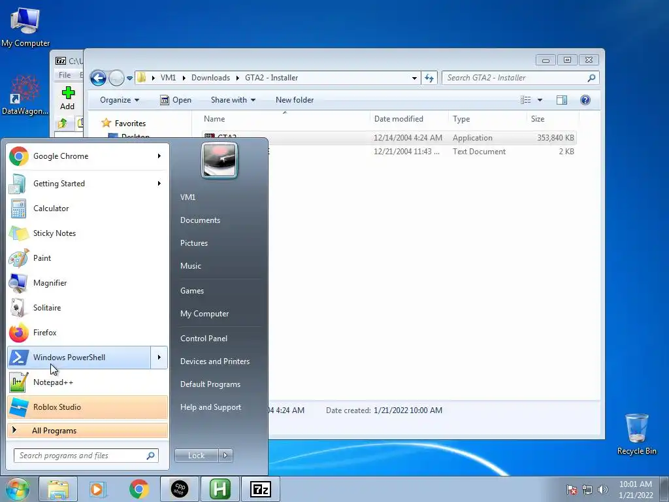The width and height of the screenshot is (669, 502).
Task: Expand the Getting Started submenu arrow
Action: point(159,184)
